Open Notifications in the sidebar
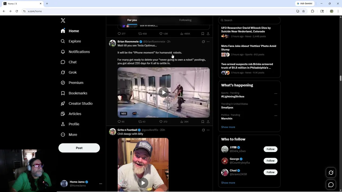342x192 pixels. 75,52
